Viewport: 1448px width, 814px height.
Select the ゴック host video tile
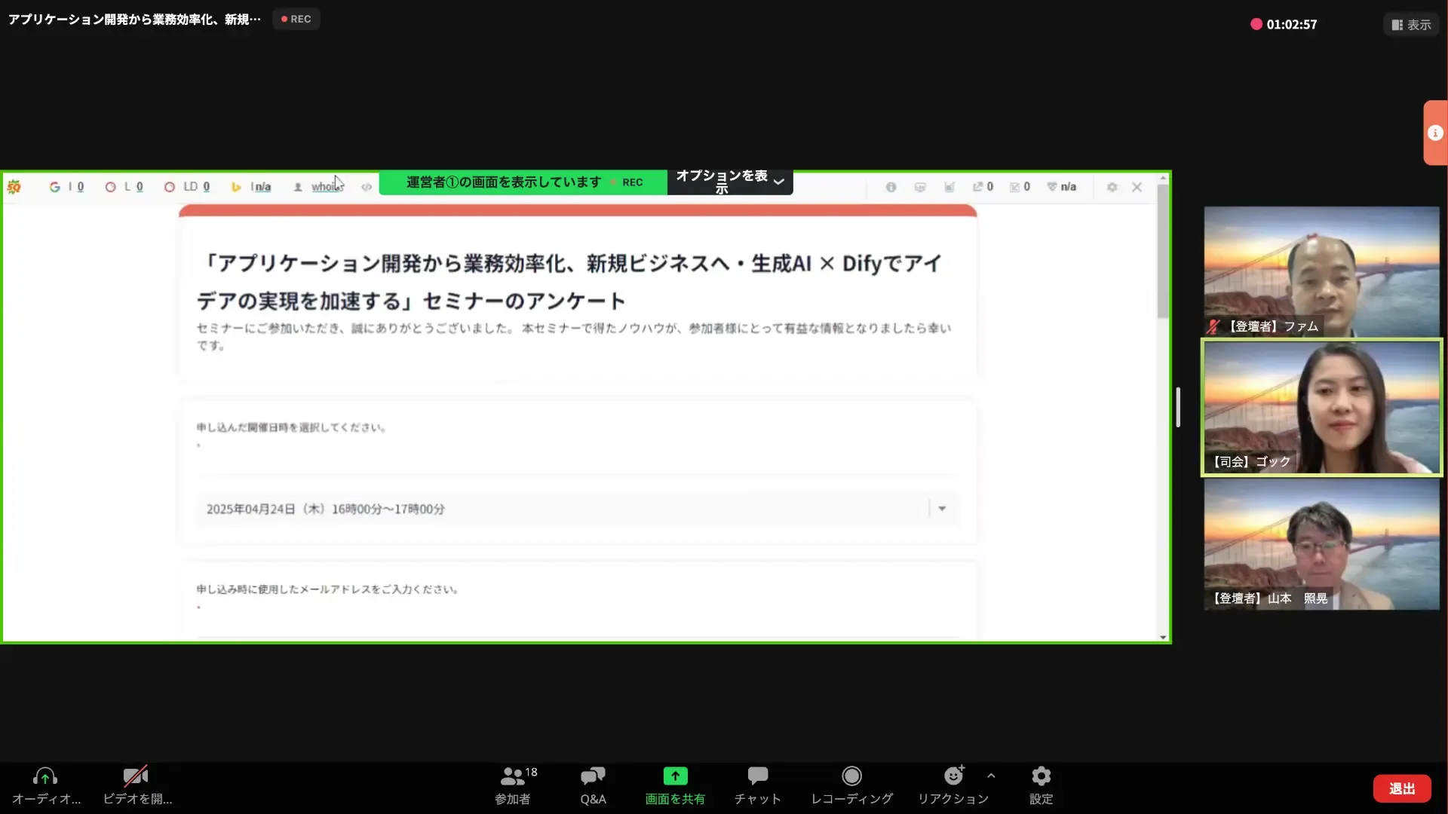(1321, 407)
